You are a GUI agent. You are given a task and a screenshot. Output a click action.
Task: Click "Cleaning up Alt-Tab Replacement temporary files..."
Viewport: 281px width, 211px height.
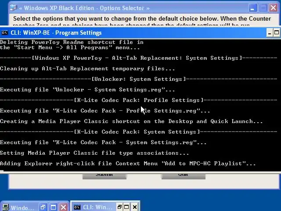coord(87,69)
